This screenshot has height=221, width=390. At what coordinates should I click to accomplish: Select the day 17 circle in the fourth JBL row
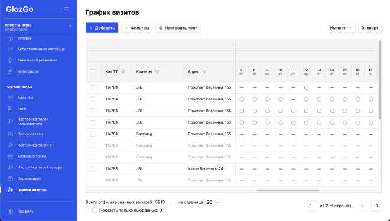370,122
